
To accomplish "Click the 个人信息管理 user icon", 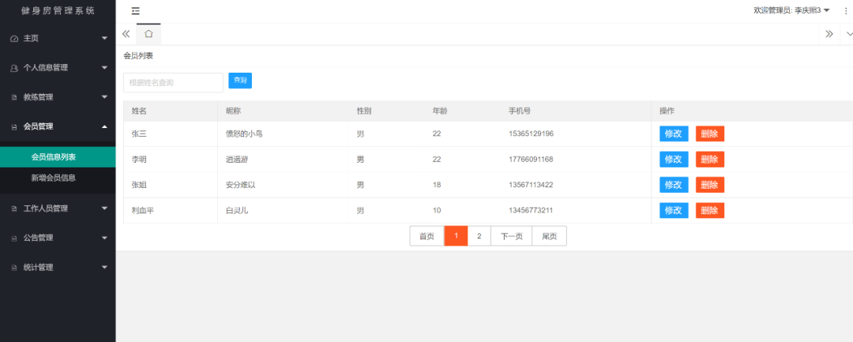I will (14, 69).
